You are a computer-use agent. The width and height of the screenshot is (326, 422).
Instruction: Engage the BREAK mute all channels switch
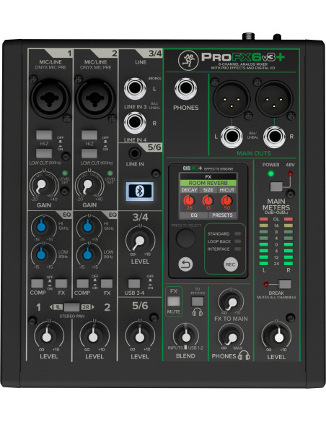tap(285, 284)
